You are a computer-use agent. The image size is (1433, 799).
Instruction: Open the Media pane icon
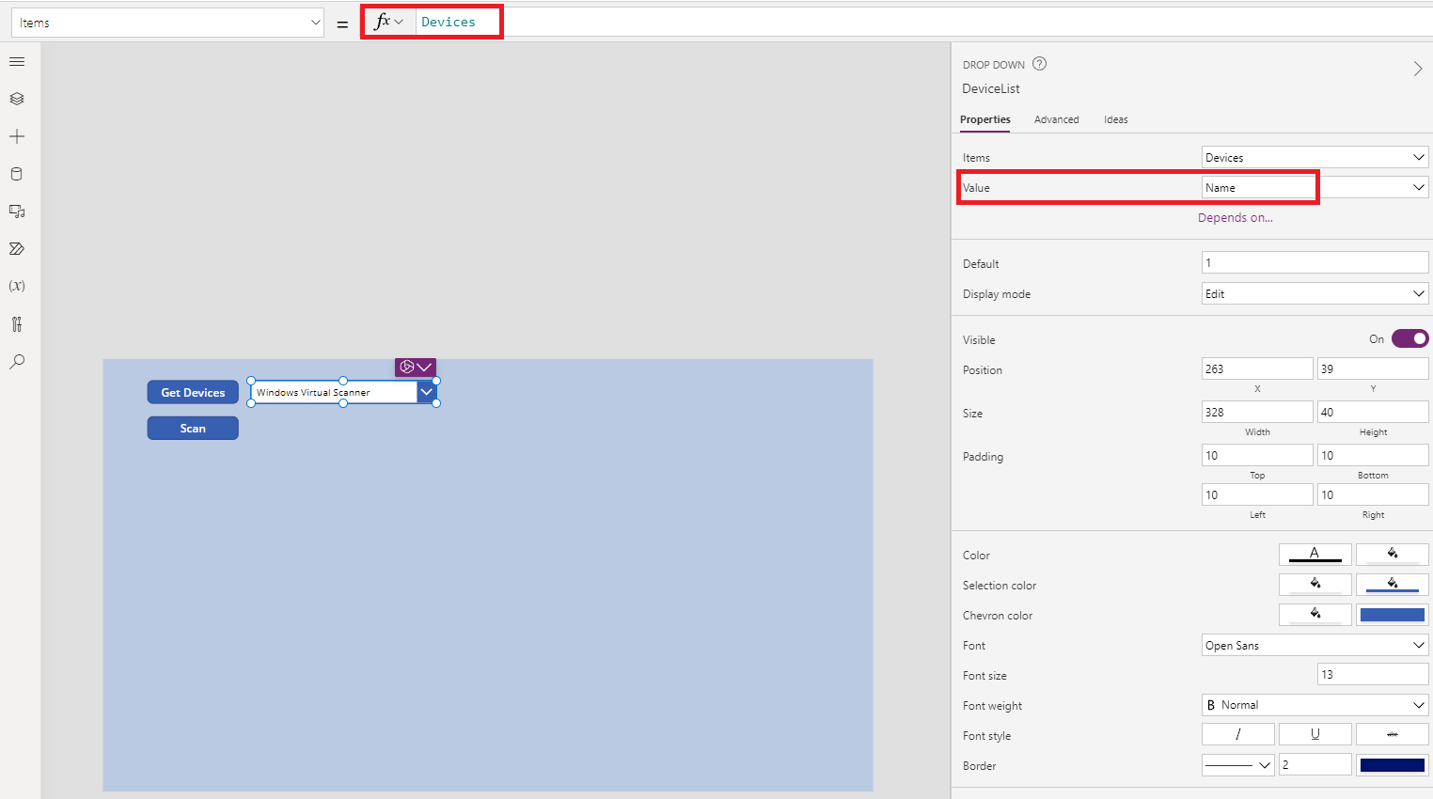point(17,211)
